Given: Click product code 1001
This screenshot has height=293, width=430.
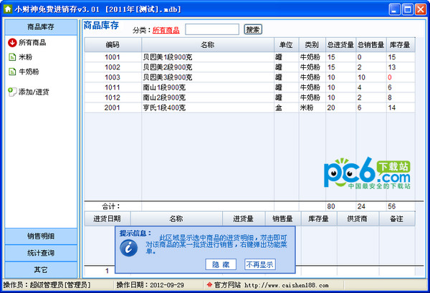Looking at the screenshot, I should tap(113, 57).
